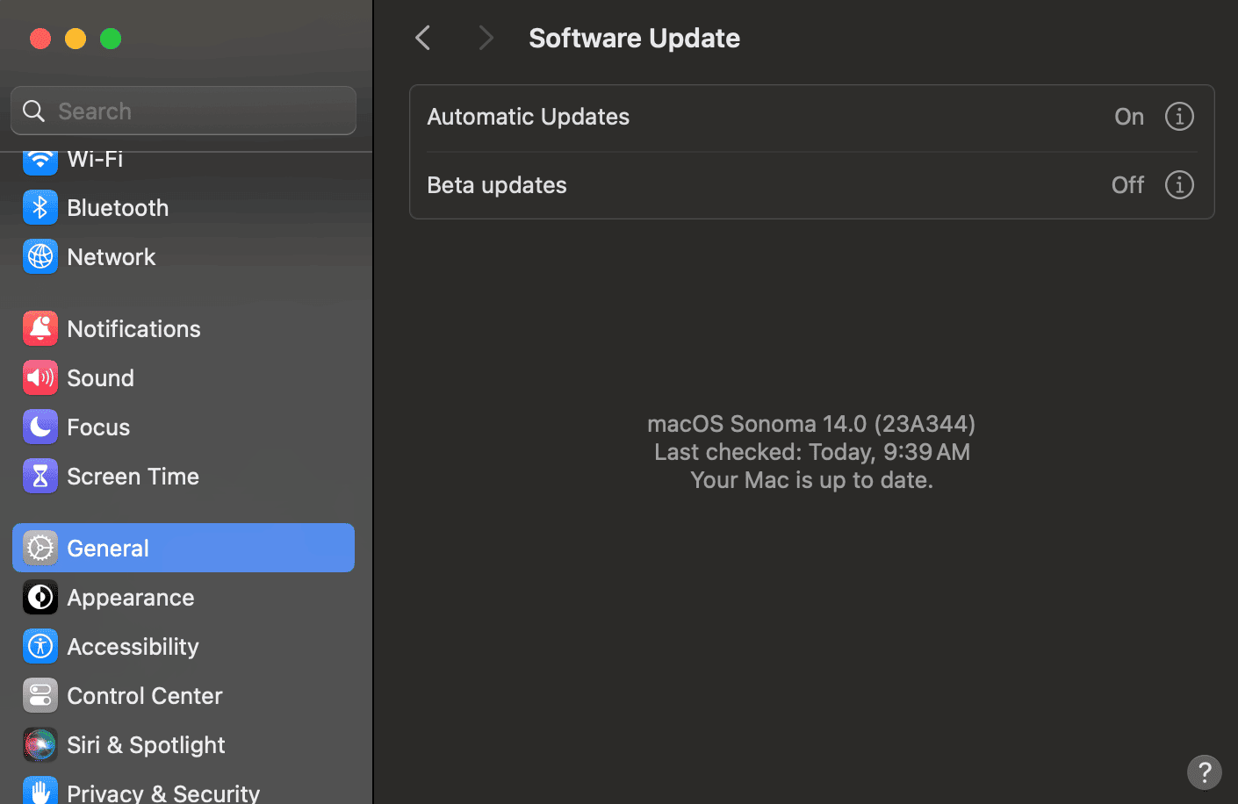The height and width of the screenshot is (804, 1238).
Task: Open the Control Center sidebar icon
Action: [40, 695]
